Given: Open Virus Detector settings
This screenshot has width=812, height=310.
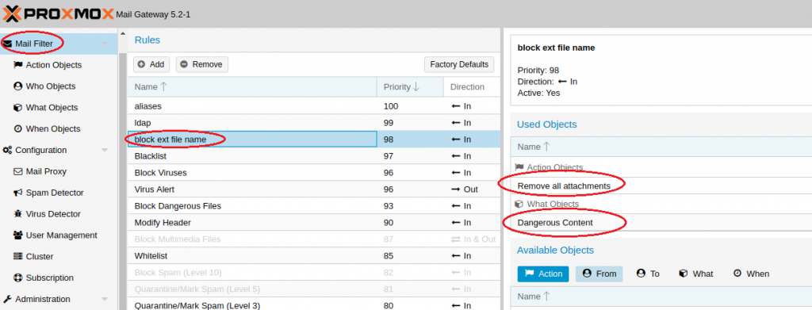Looking at the screenshot, I should pyautogui.click(x=53, y=214).
